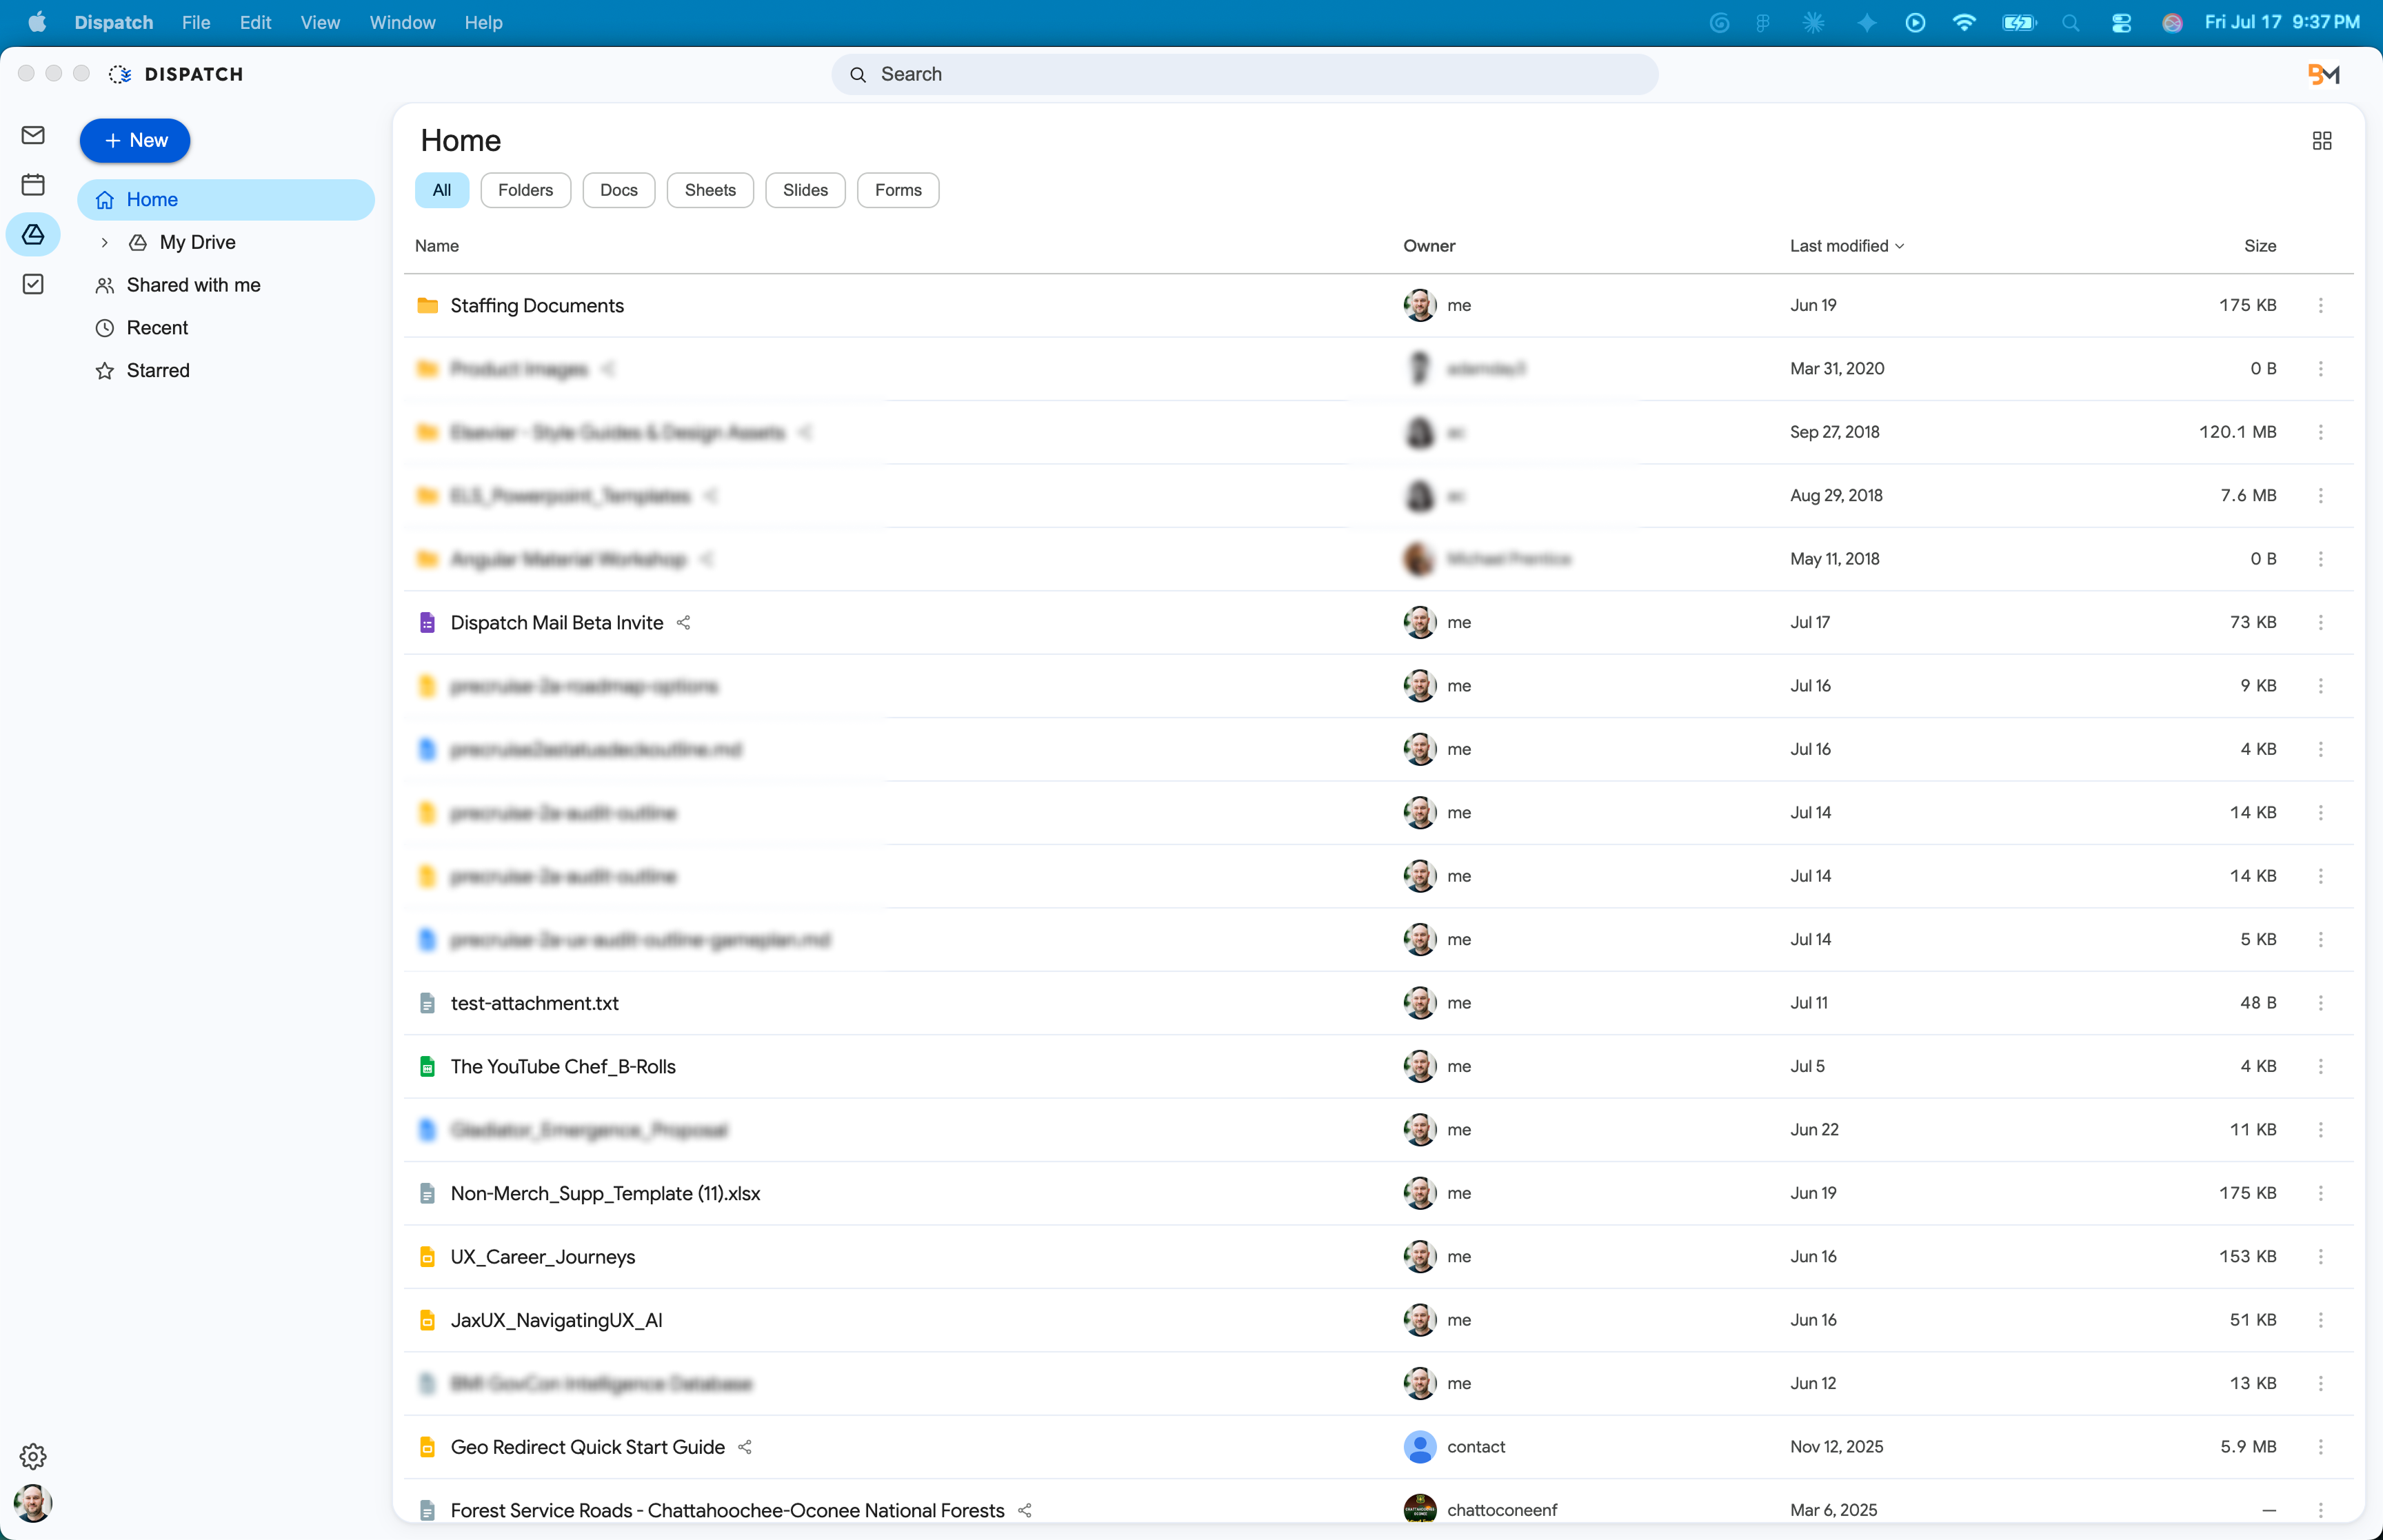Open Non-Merch_Supp_Template (11).xlsx
The width and height of the screenshot is (2383, 1540).
point(605,1193)
